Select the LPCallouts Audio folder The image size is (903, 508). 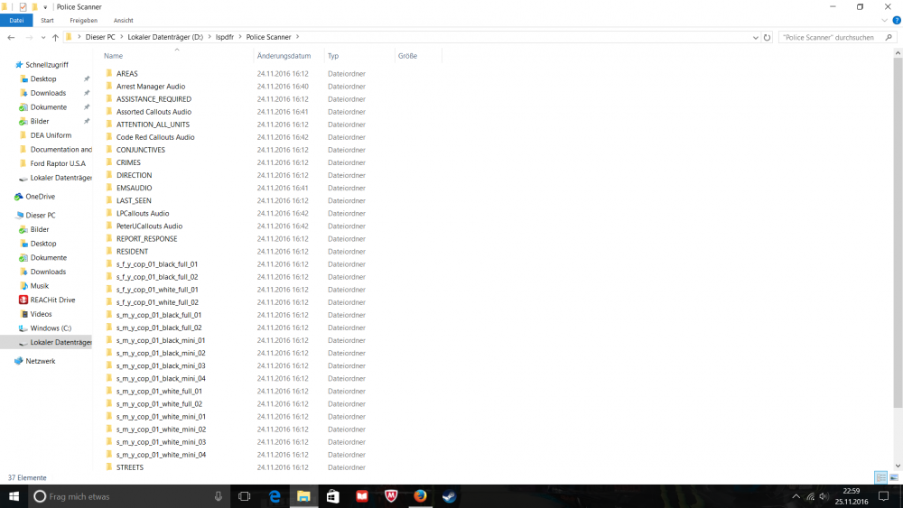coord(143,214)
